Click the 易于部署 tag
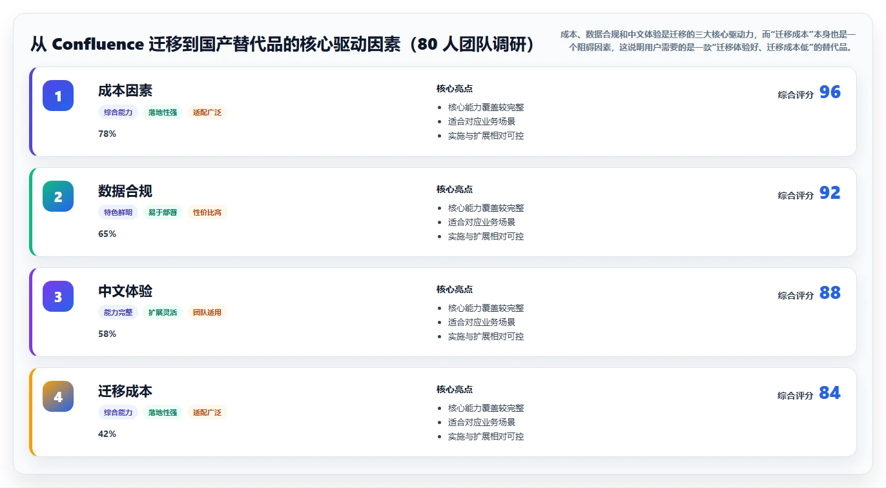 163,212
